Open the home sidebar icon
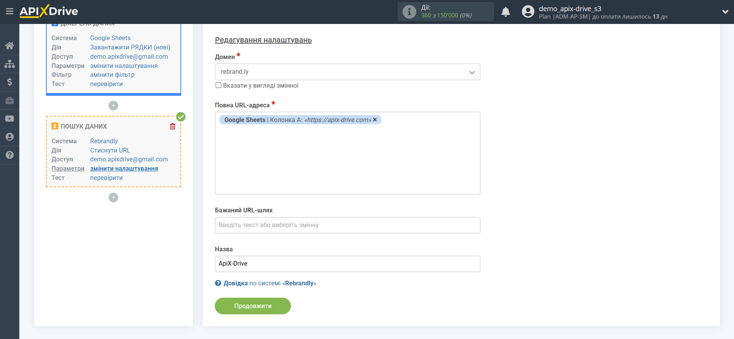Viewport: 734px width, 339px height. coord(10,46)
